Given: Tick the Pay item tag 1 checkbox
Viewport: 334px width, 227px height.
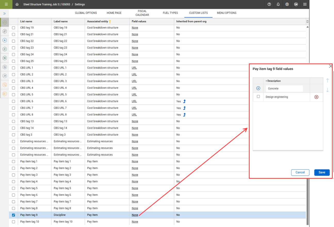Looking at the screenshot, I should pos(13,161).
